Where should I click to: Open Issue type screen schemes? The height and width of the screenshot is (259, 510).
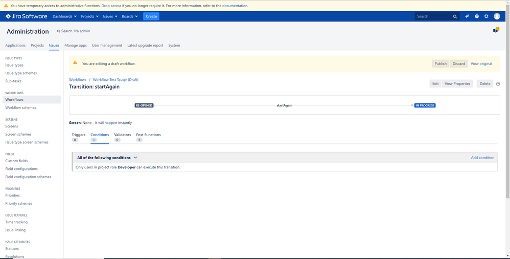pyautogui.click(x=27, y=142)
